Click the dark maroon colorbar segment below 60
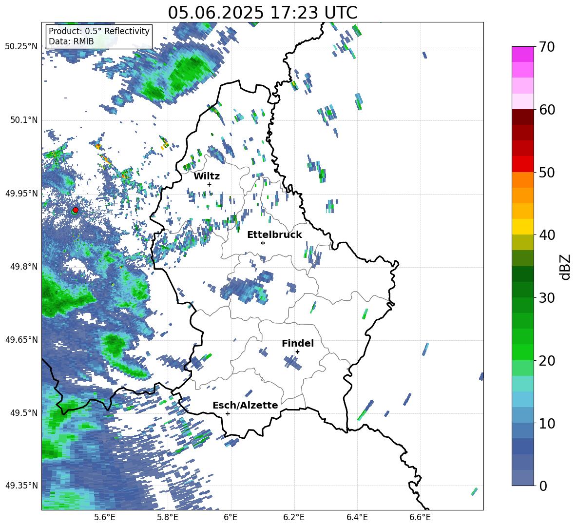577x527 pixels. tap(522, 117)
